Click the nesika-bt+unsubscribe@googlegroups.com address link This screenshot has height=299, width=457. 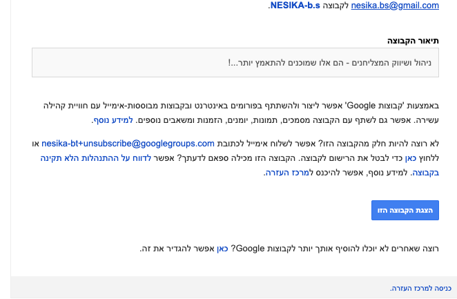click(128, 144)
